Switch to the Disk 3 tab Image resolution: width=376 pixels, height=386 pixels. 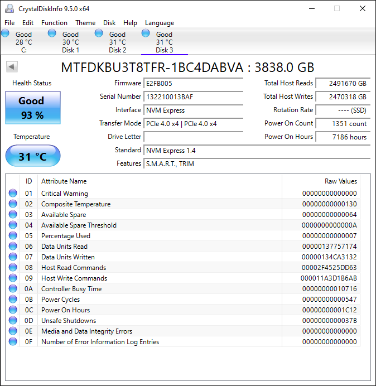tap(164, 42)
